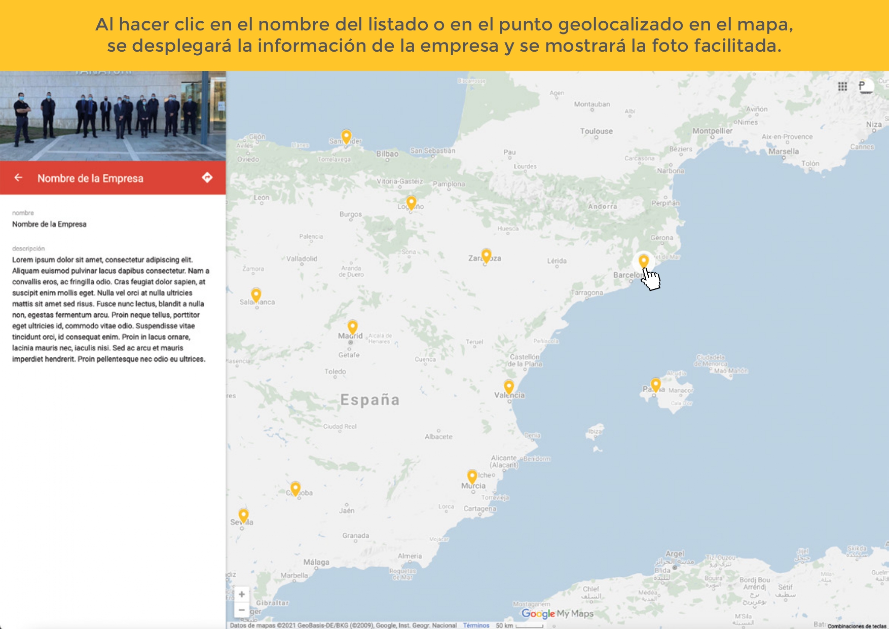Click the Toulouse city label

click(x=597, y=131)
